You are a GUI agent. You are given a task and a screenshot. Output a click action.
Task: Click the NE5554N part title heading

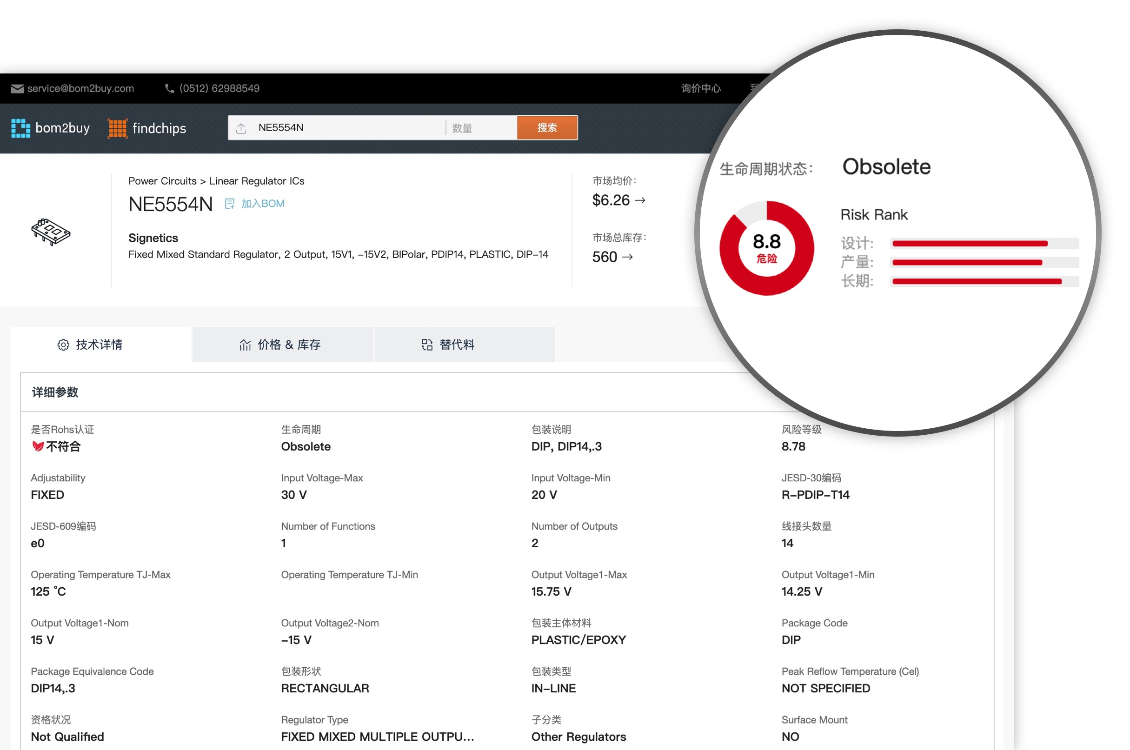coord(170,205)
